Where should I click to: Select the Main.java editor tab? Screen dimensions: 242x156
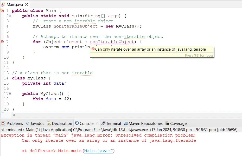tap(14, 4)
